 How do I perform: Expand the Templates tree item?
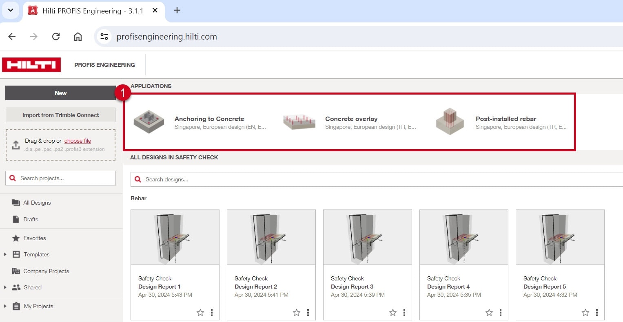(x=5, y=254)
